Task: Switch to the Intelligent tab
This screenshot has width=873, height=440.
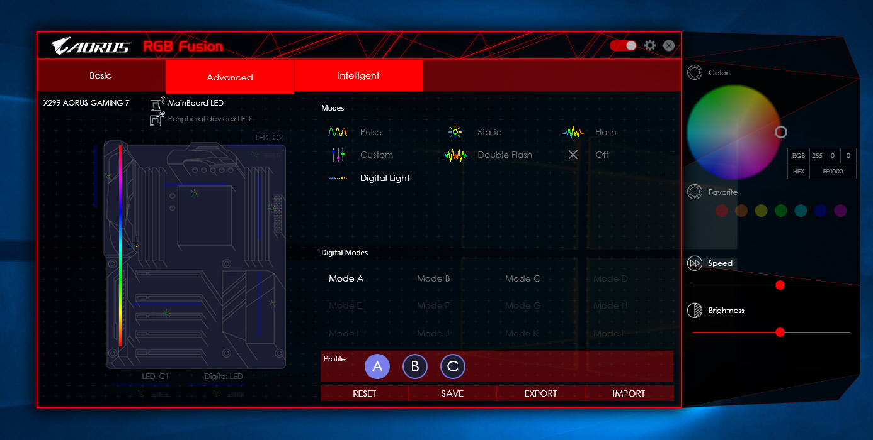Action: click(x=358, y=76)
